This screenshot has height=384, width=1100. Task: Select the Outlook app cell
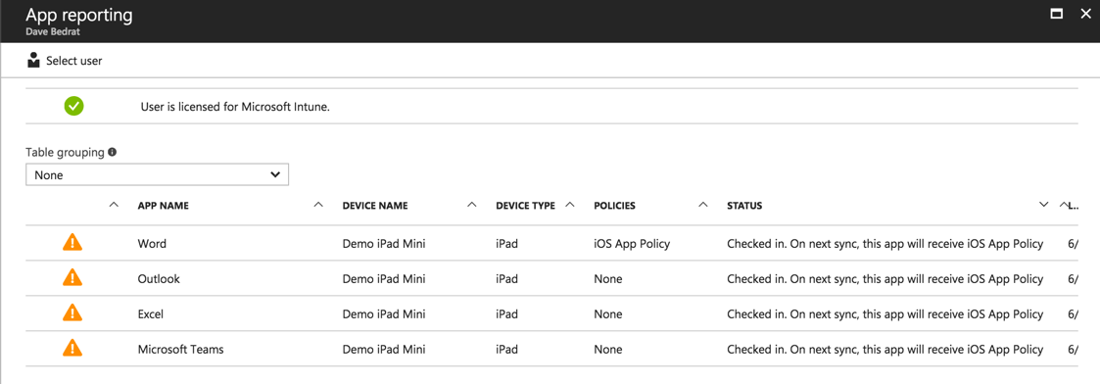tap(159, 279)
